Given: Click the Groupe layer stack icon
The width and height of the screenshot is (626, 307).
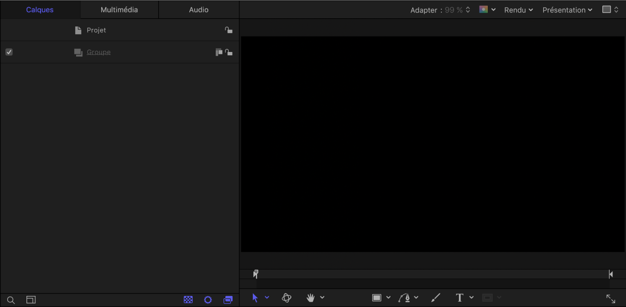Looking at the screenshot, I should tap(78, 52).
